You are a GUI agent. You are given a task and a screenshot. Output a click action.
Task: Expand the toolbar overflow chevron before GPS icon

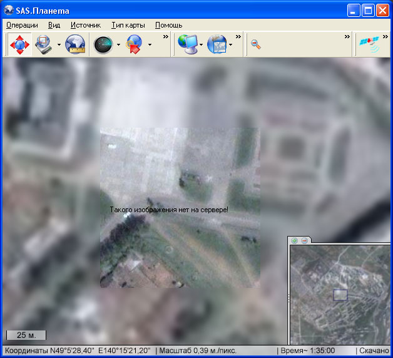[347, 37]
